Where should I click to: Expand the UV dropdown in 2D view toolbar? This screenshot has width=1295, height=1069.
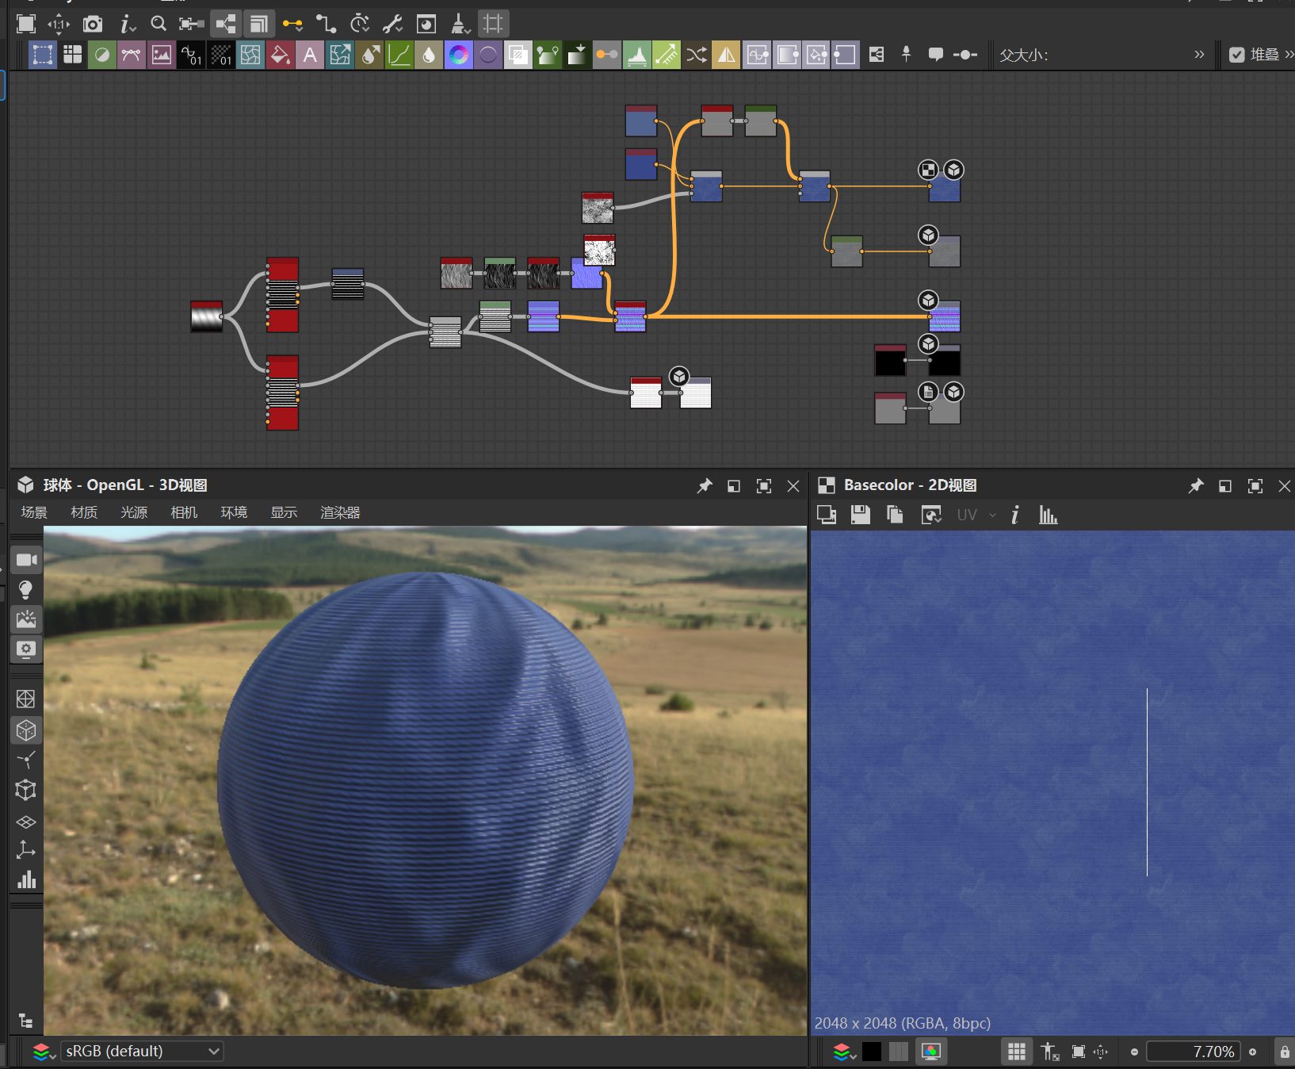pyautogui.click(x=992, y=515)
